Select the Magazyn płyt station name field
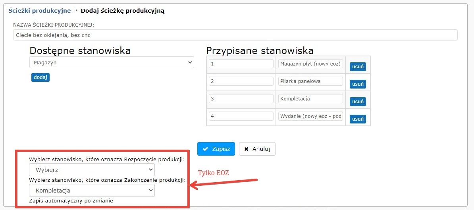Viewport: 474px width, 210px height. coord(310,64)
